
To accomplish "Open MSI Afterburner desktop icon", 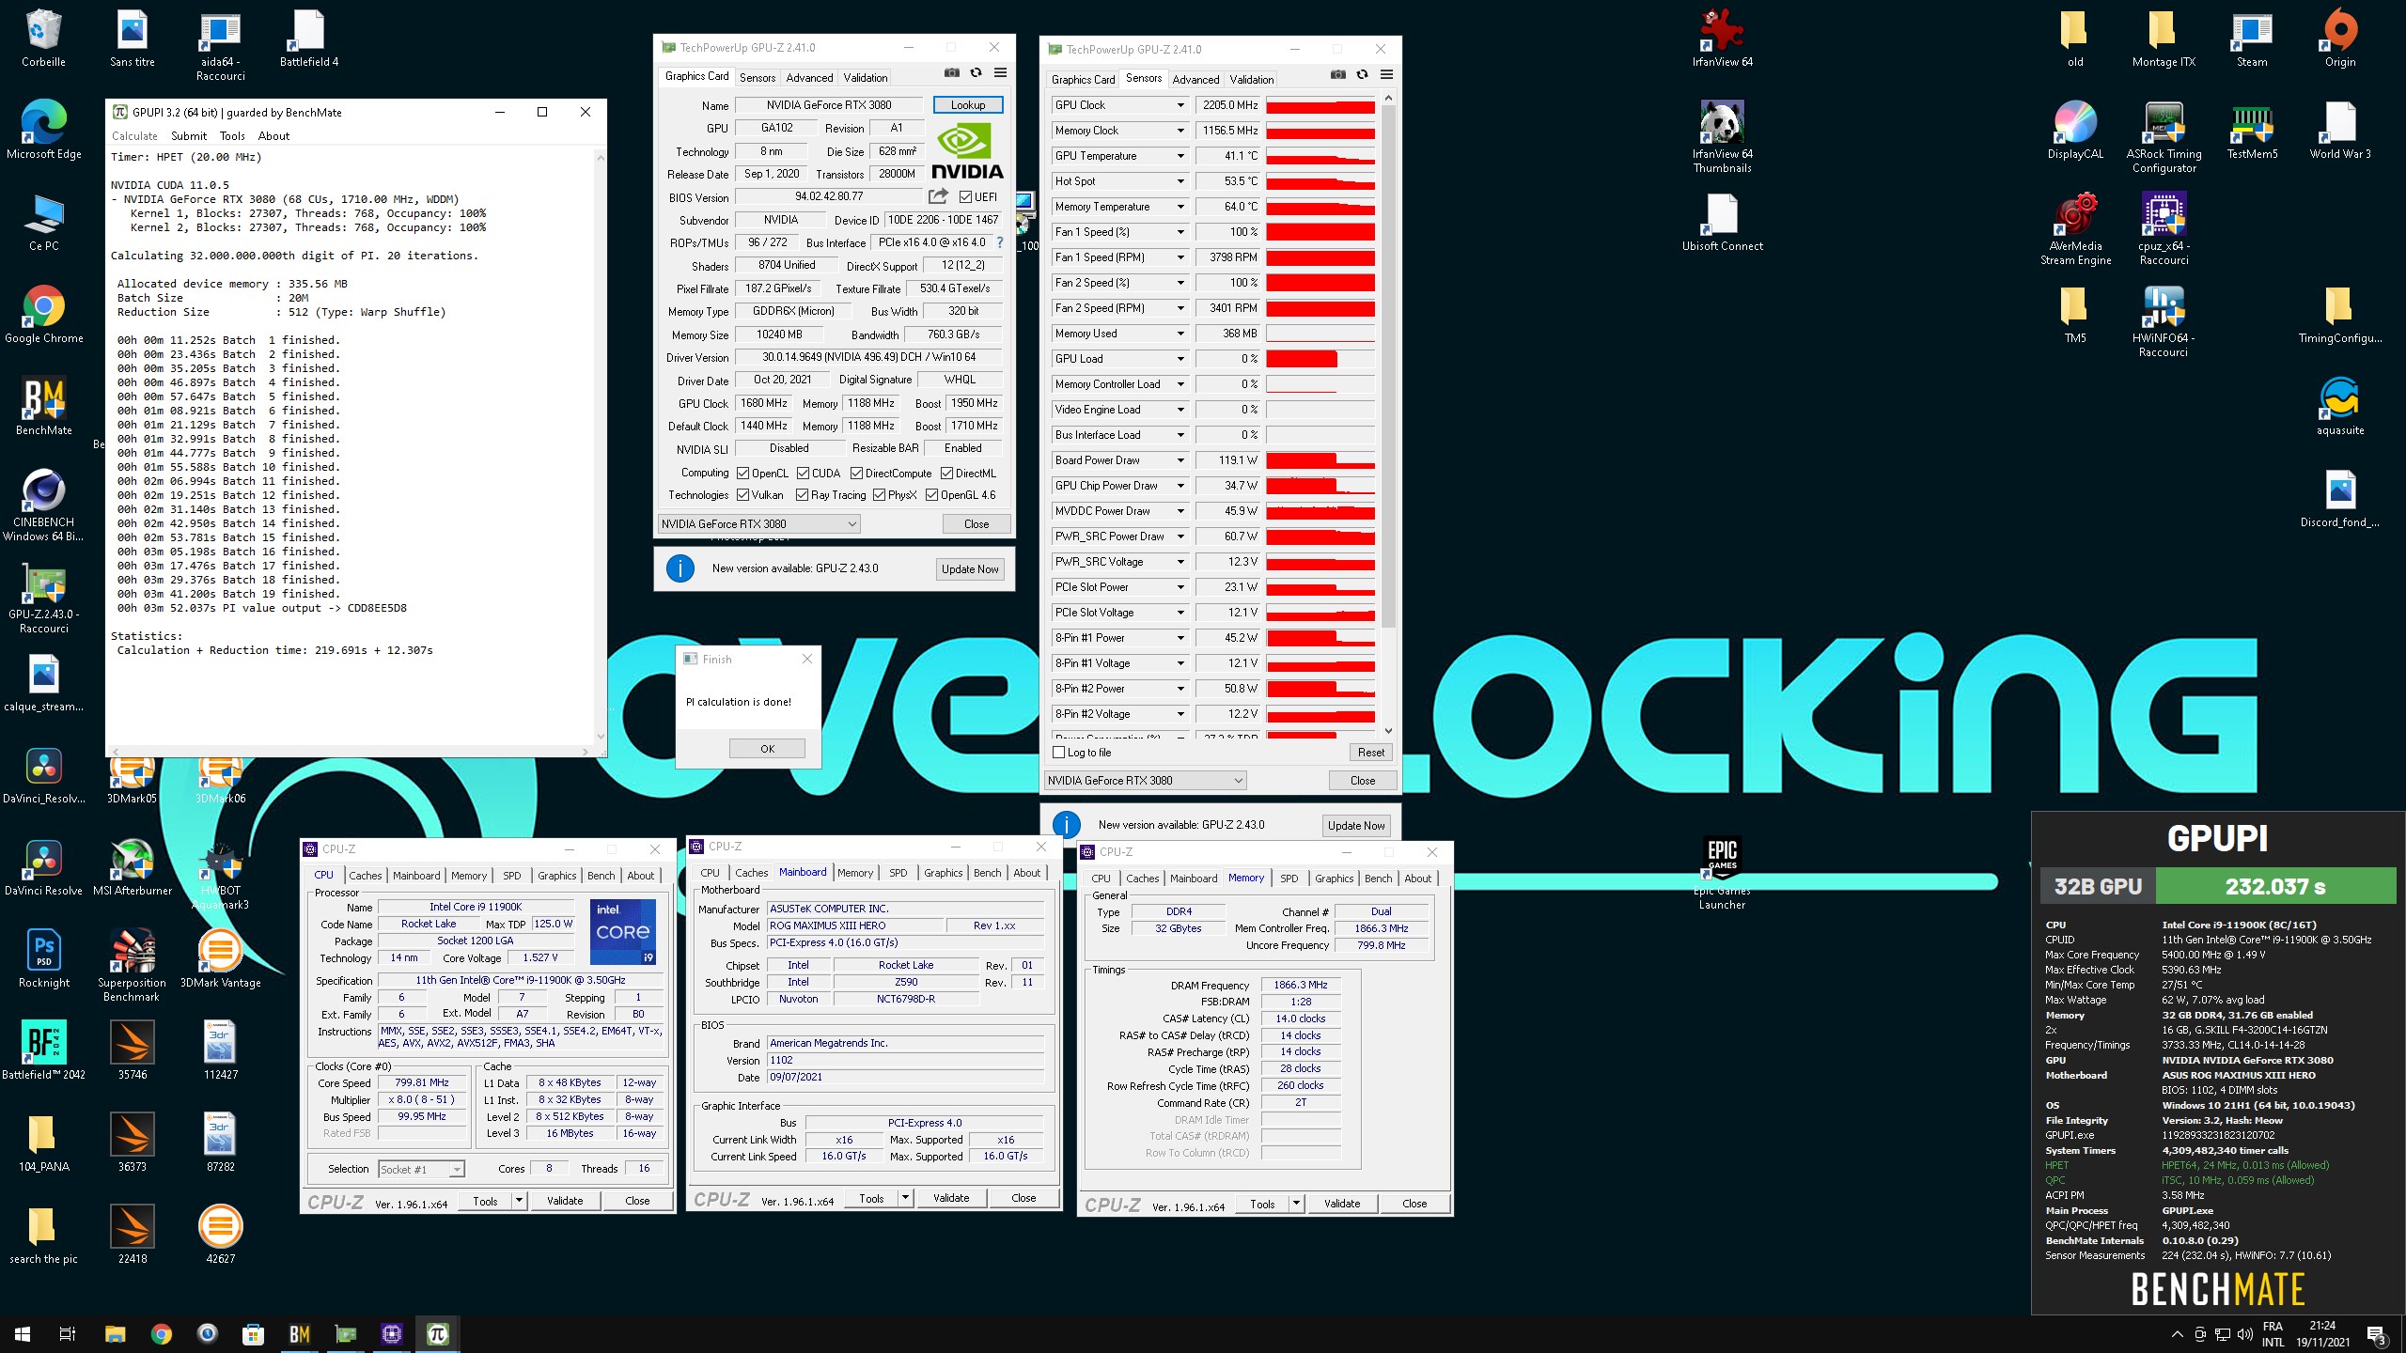I will 133,867.
